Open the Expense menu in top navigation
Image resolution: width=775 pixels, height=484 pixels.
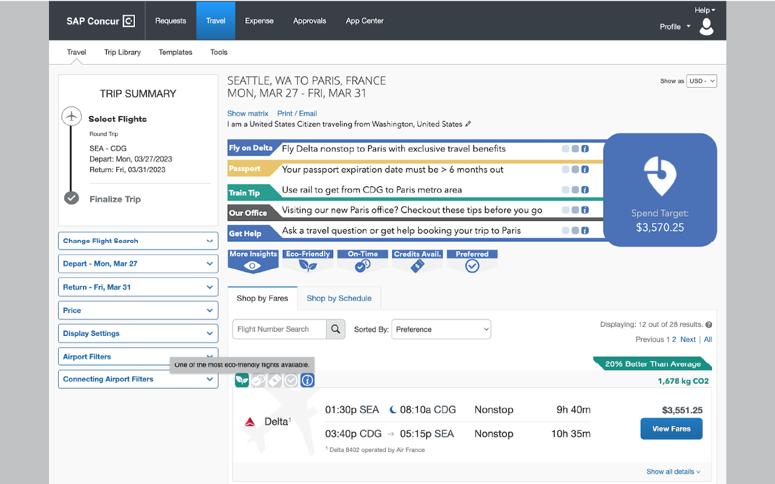click(x=259, y=21)
